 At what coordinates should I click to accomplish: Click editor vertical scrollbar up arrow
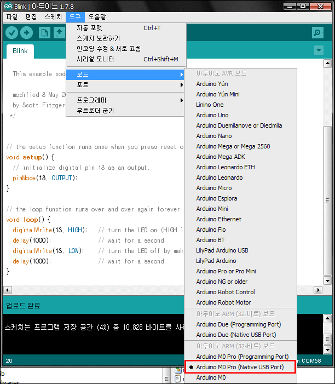pos(327,64)
